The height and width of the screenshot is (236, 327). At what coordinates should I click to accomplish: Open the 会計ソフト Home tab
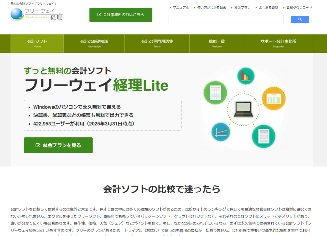coord(37,44)
